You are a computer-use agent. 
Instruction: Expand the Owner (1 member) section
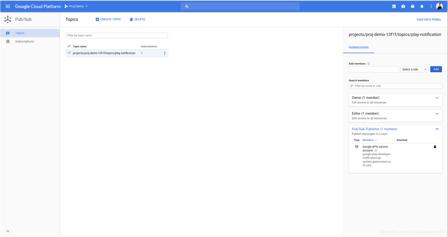[x=395, y=100]
